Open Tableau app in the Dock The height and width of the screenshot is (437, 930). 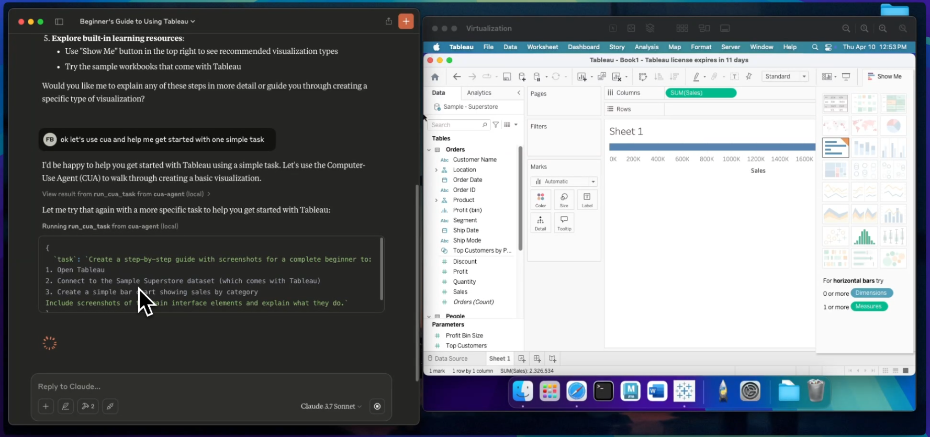[x=684, y=391]
